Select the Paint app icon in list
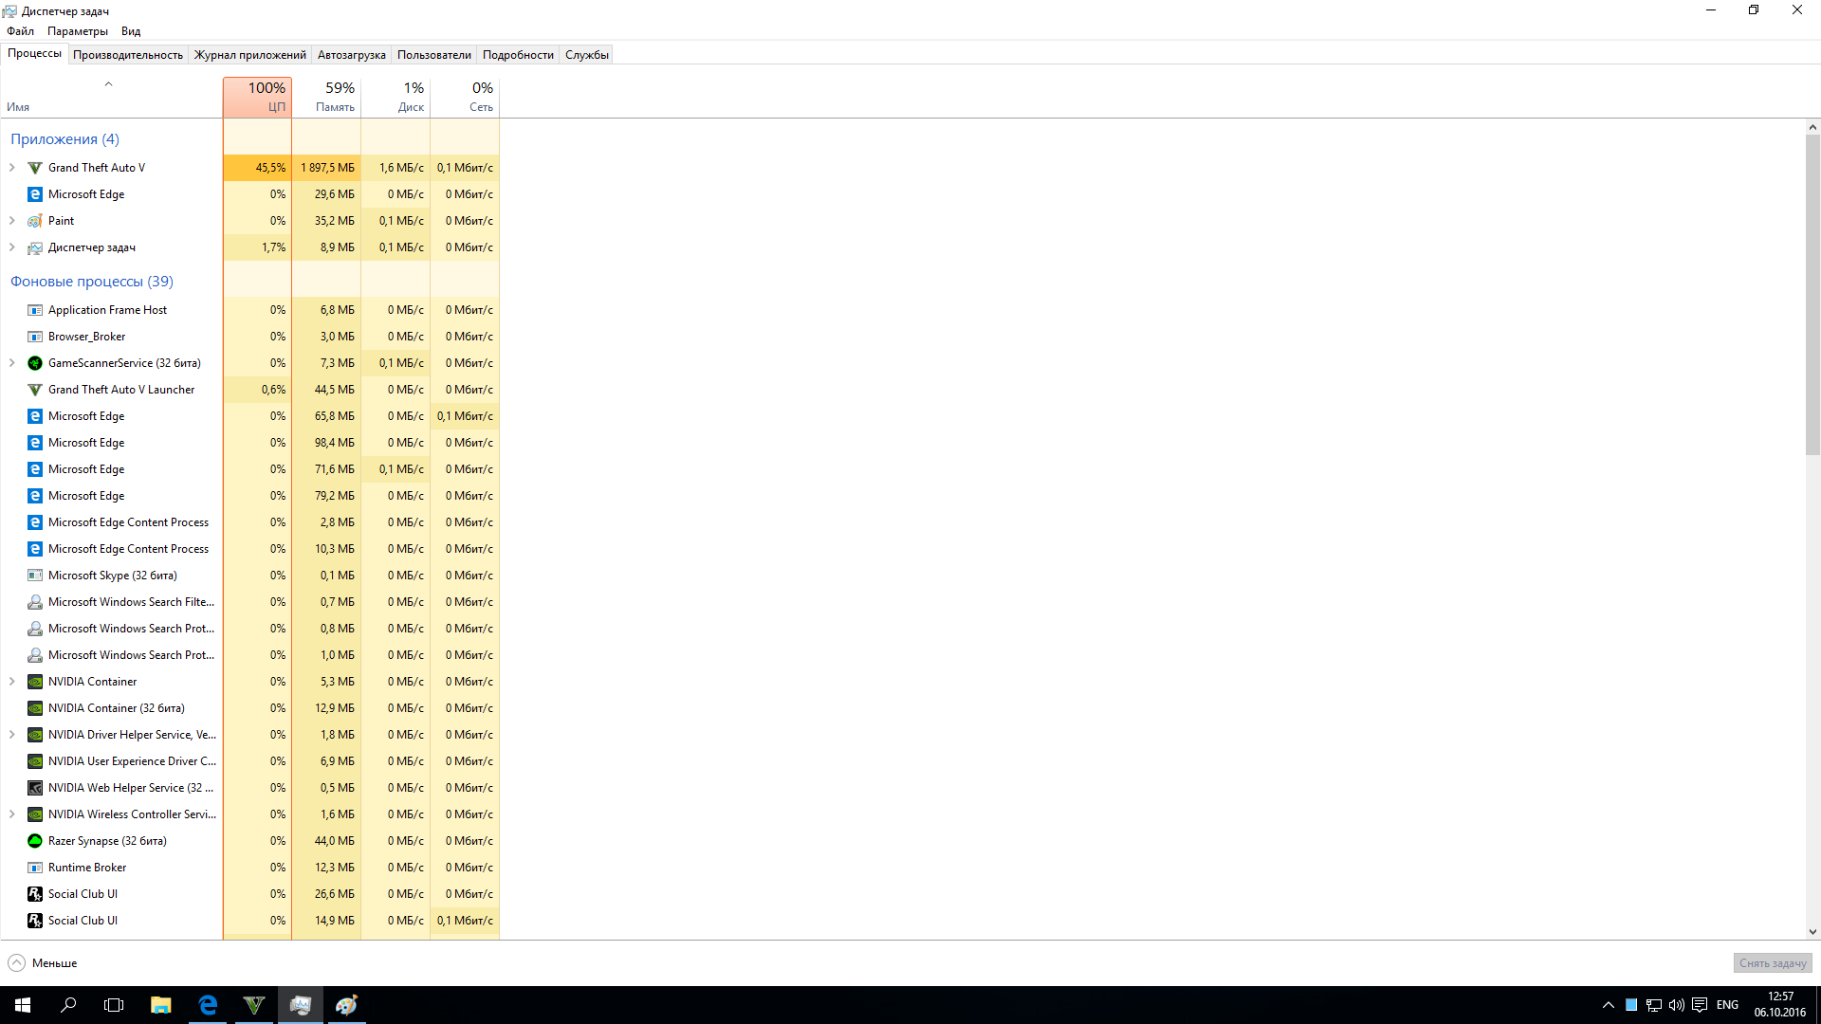Viewport: 1821px width, 1024px height. click(35, 221)
